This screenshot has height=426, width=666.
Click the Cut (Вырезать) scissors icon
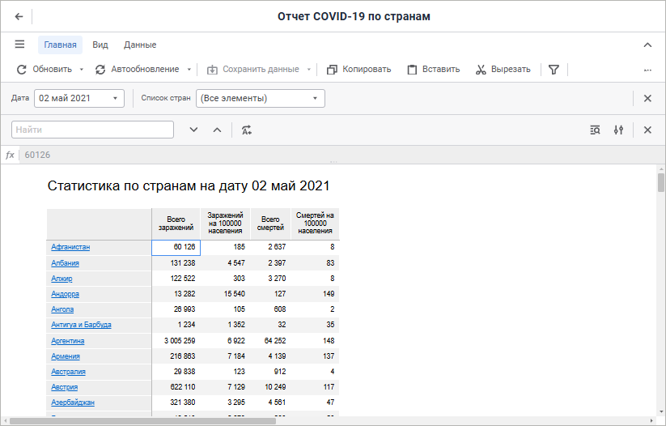pyautogui.click(x=481, y=70)
